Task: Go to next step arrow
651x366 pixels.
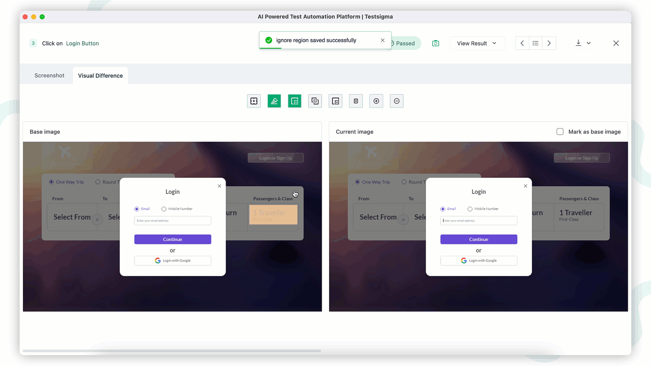Action: pyautogui.click(x=549, y=43)
